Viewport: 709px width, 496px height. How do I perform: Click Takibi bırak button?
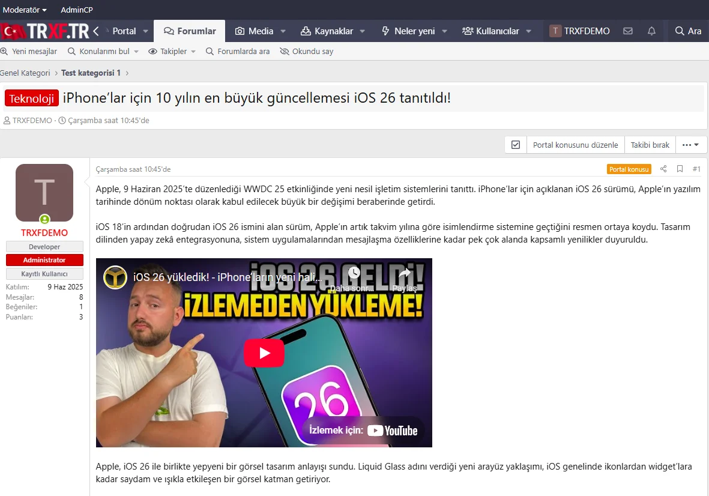(650, 145)
